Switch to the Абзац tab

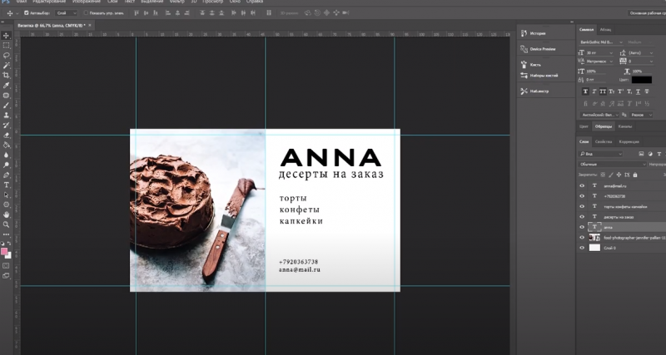click(x=605, y=29)
